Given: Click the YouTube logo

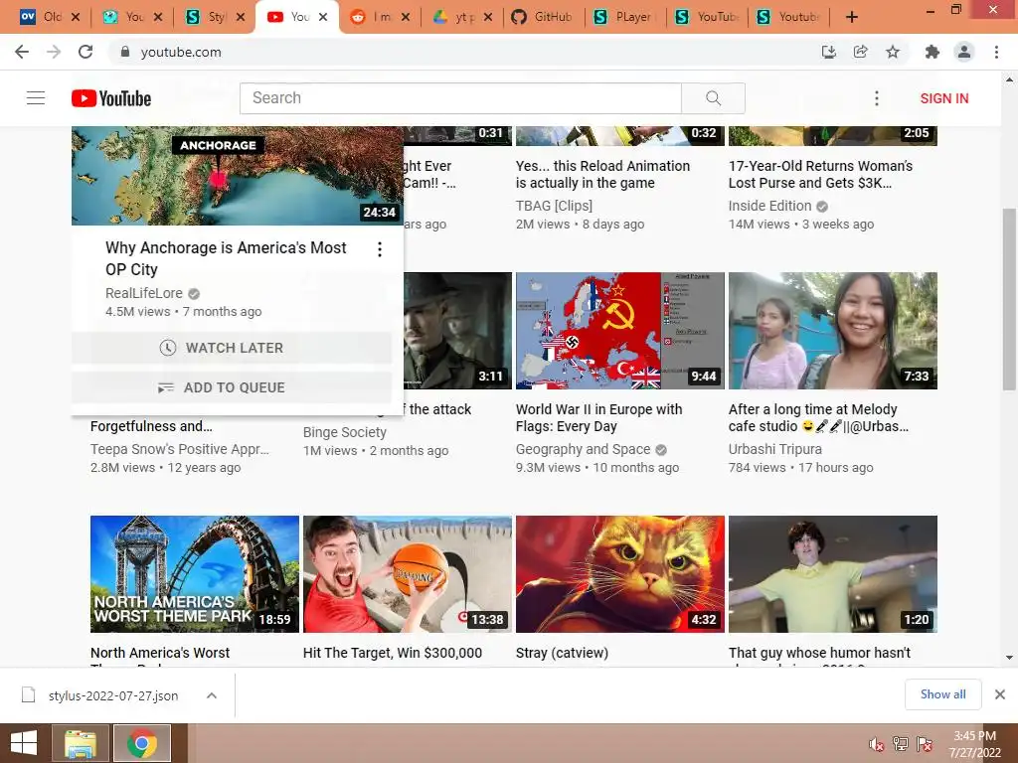Looking at the screenshot, I should point(111,98).
